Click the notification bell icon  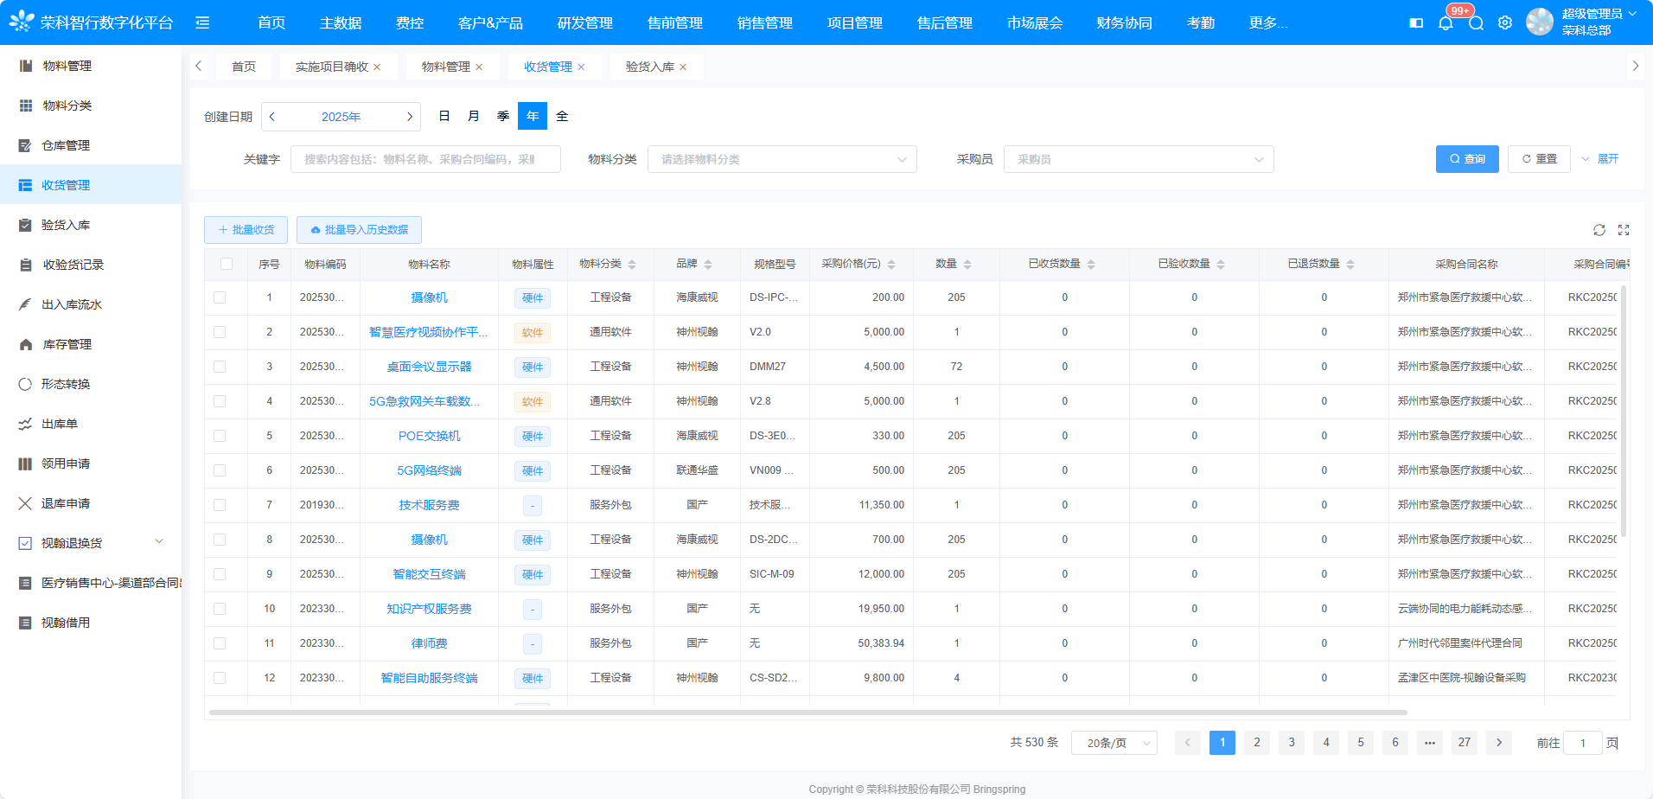coord(1446,23)
